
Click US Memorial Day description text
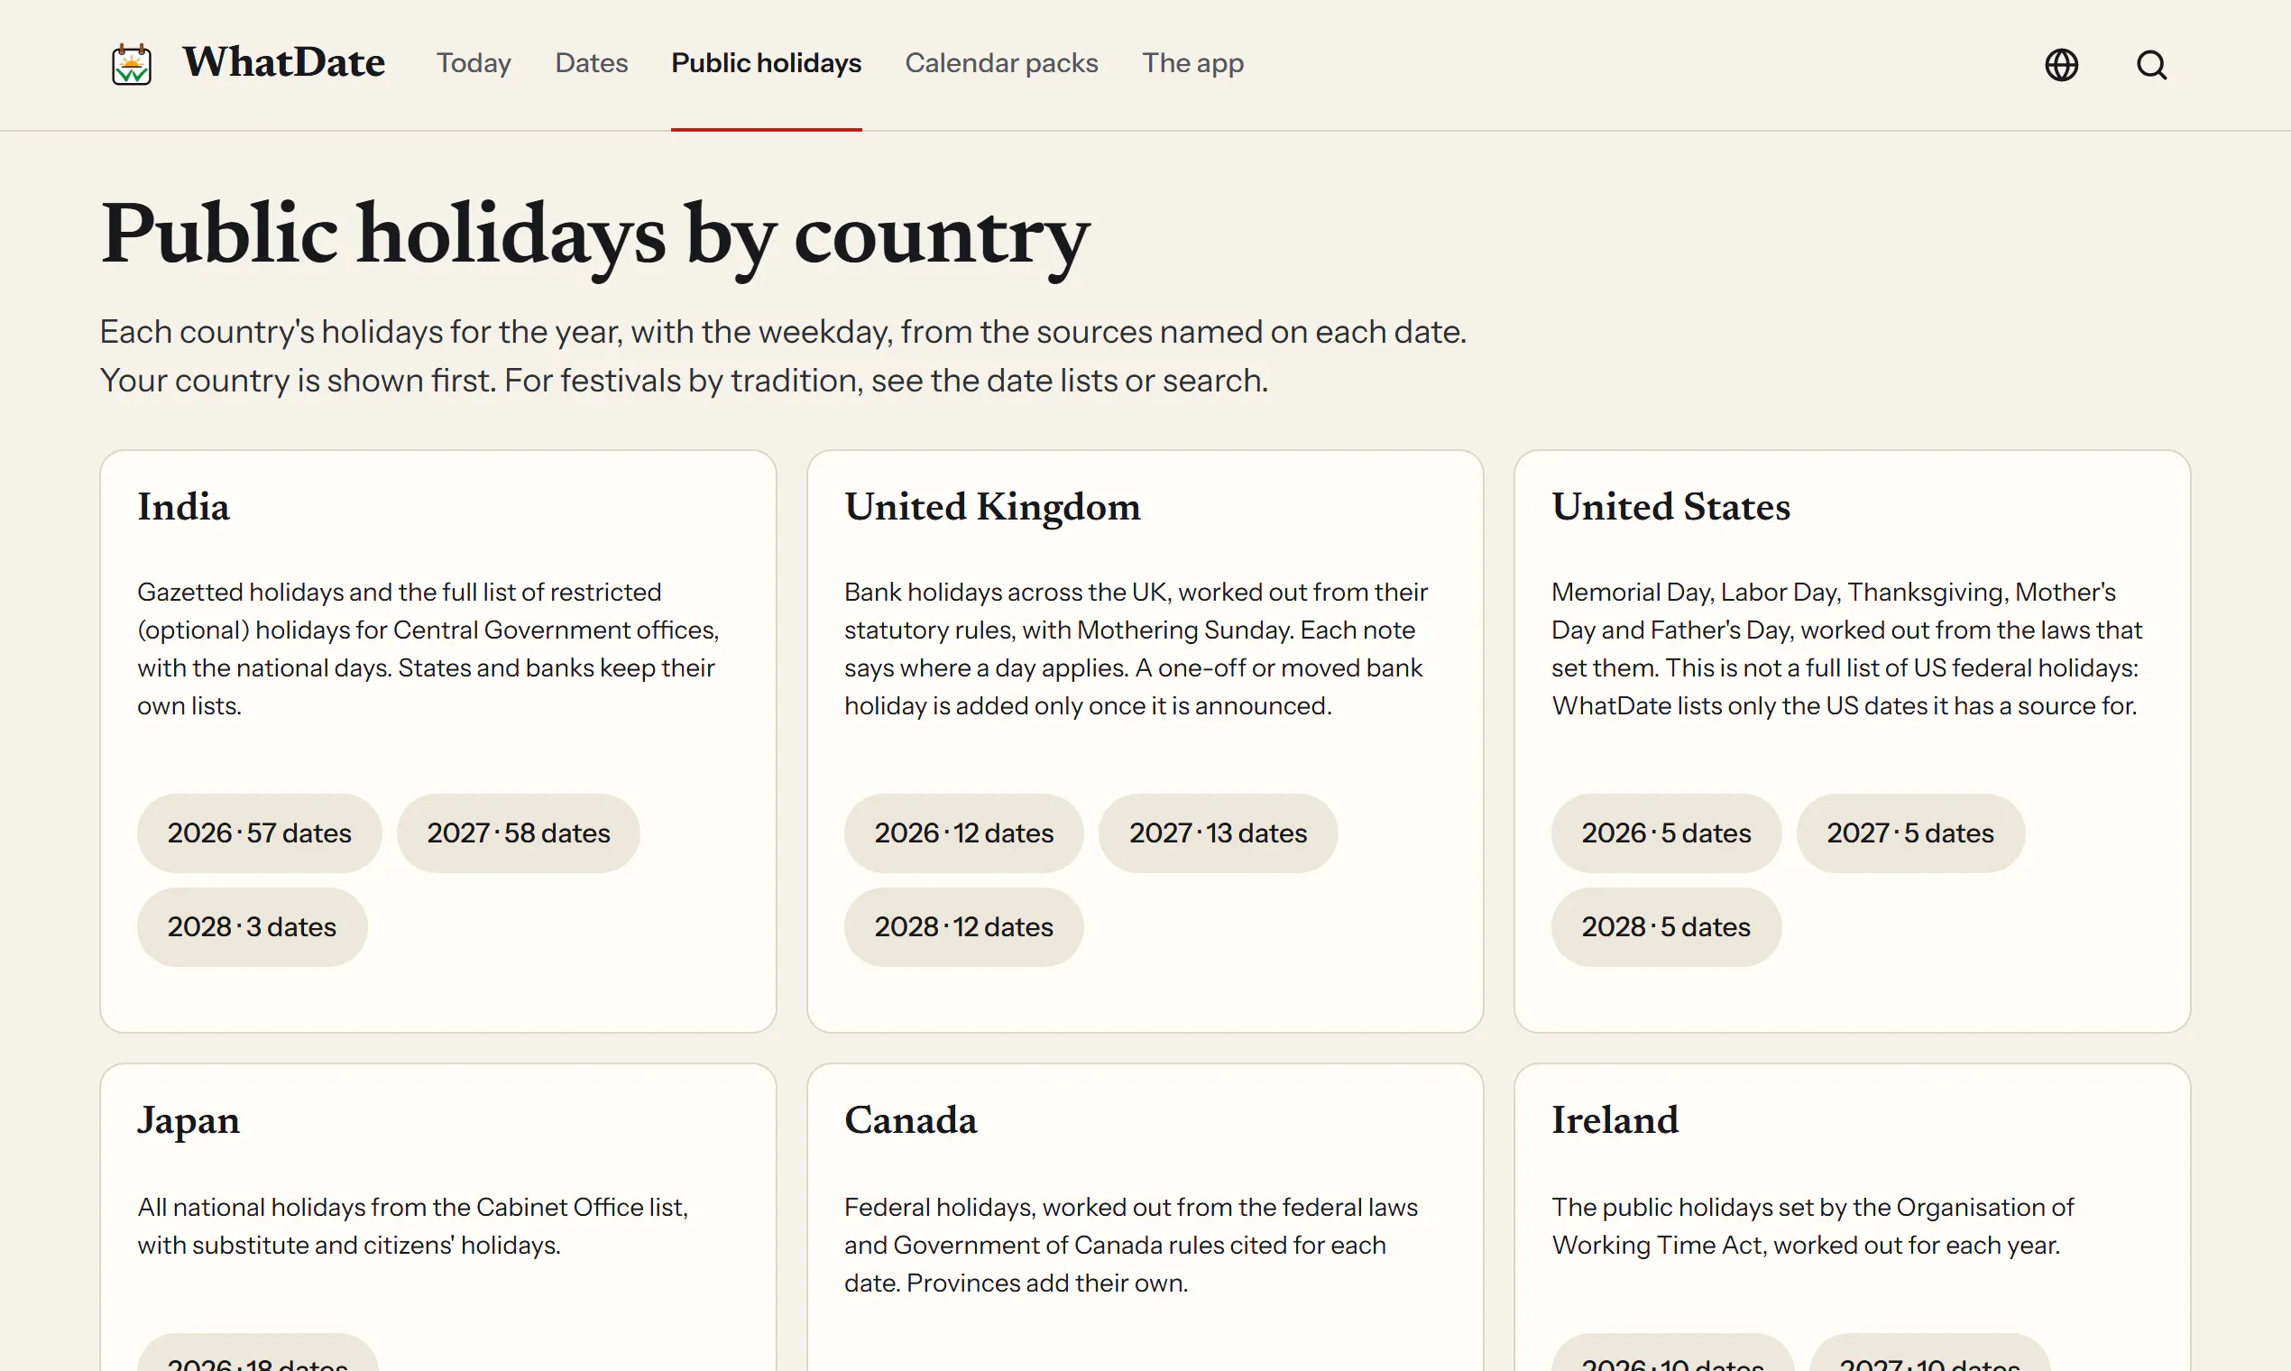point(1846,649)
